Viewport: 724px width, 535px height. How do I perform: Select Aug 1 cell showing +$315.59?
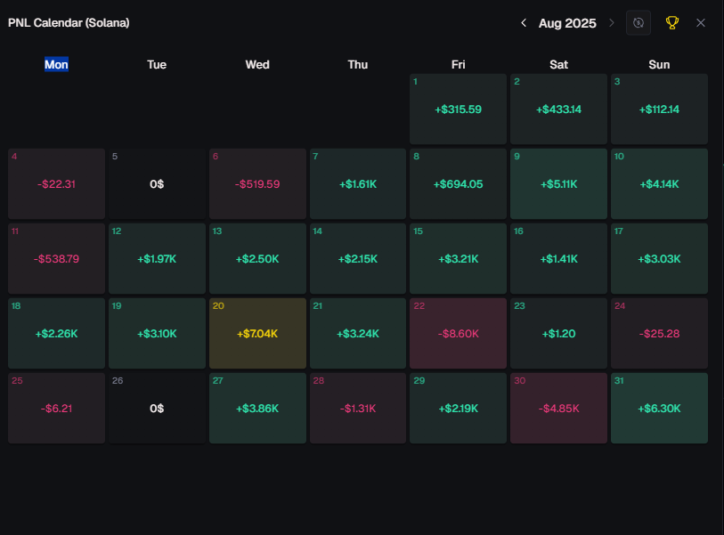(458, 109)
